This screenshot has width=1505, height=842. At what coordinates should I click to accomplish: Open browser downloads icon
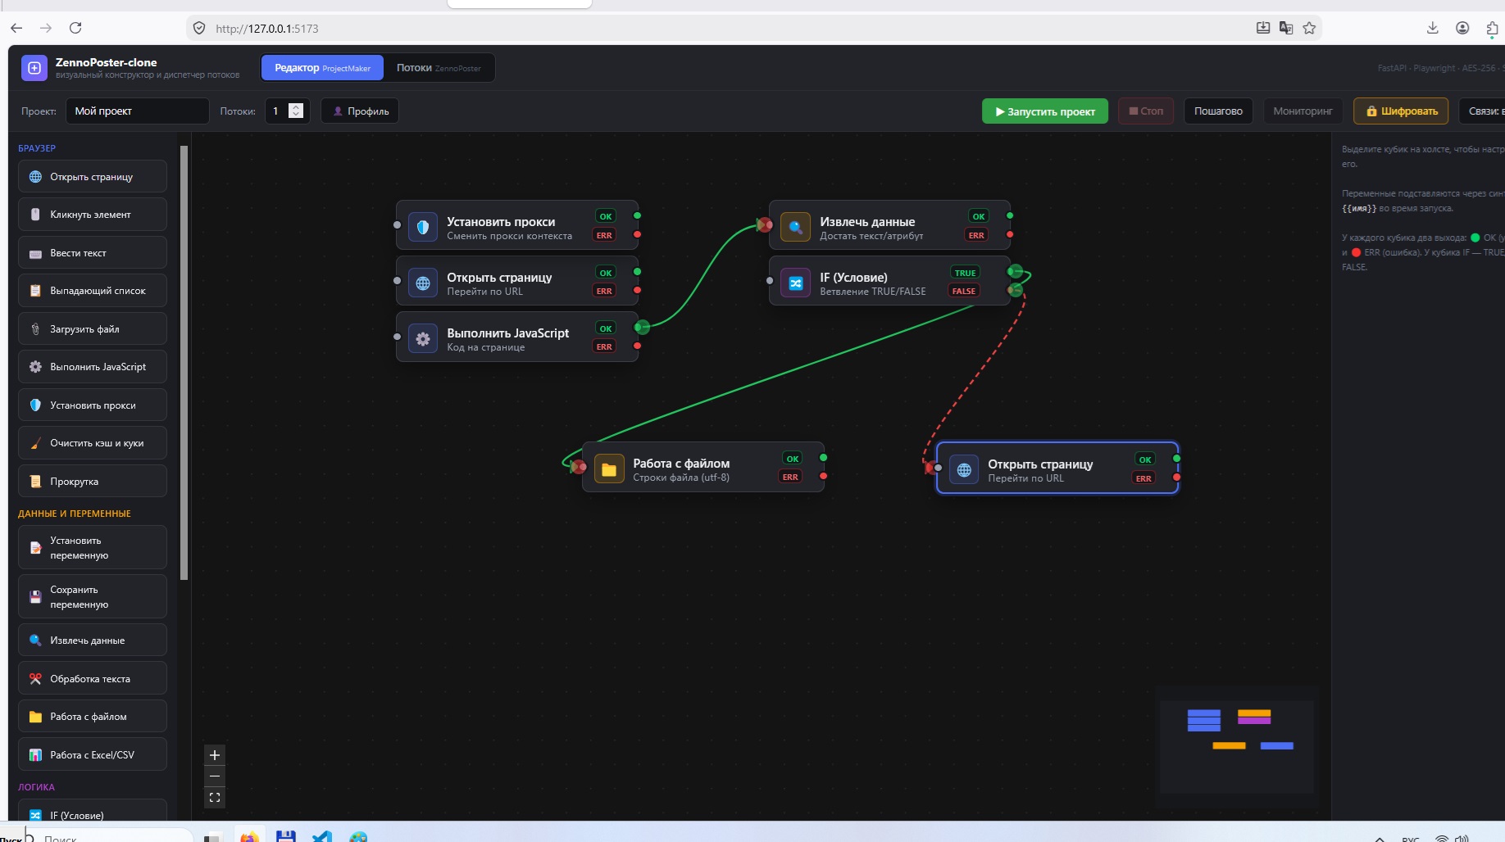[x=1433, y=28]
